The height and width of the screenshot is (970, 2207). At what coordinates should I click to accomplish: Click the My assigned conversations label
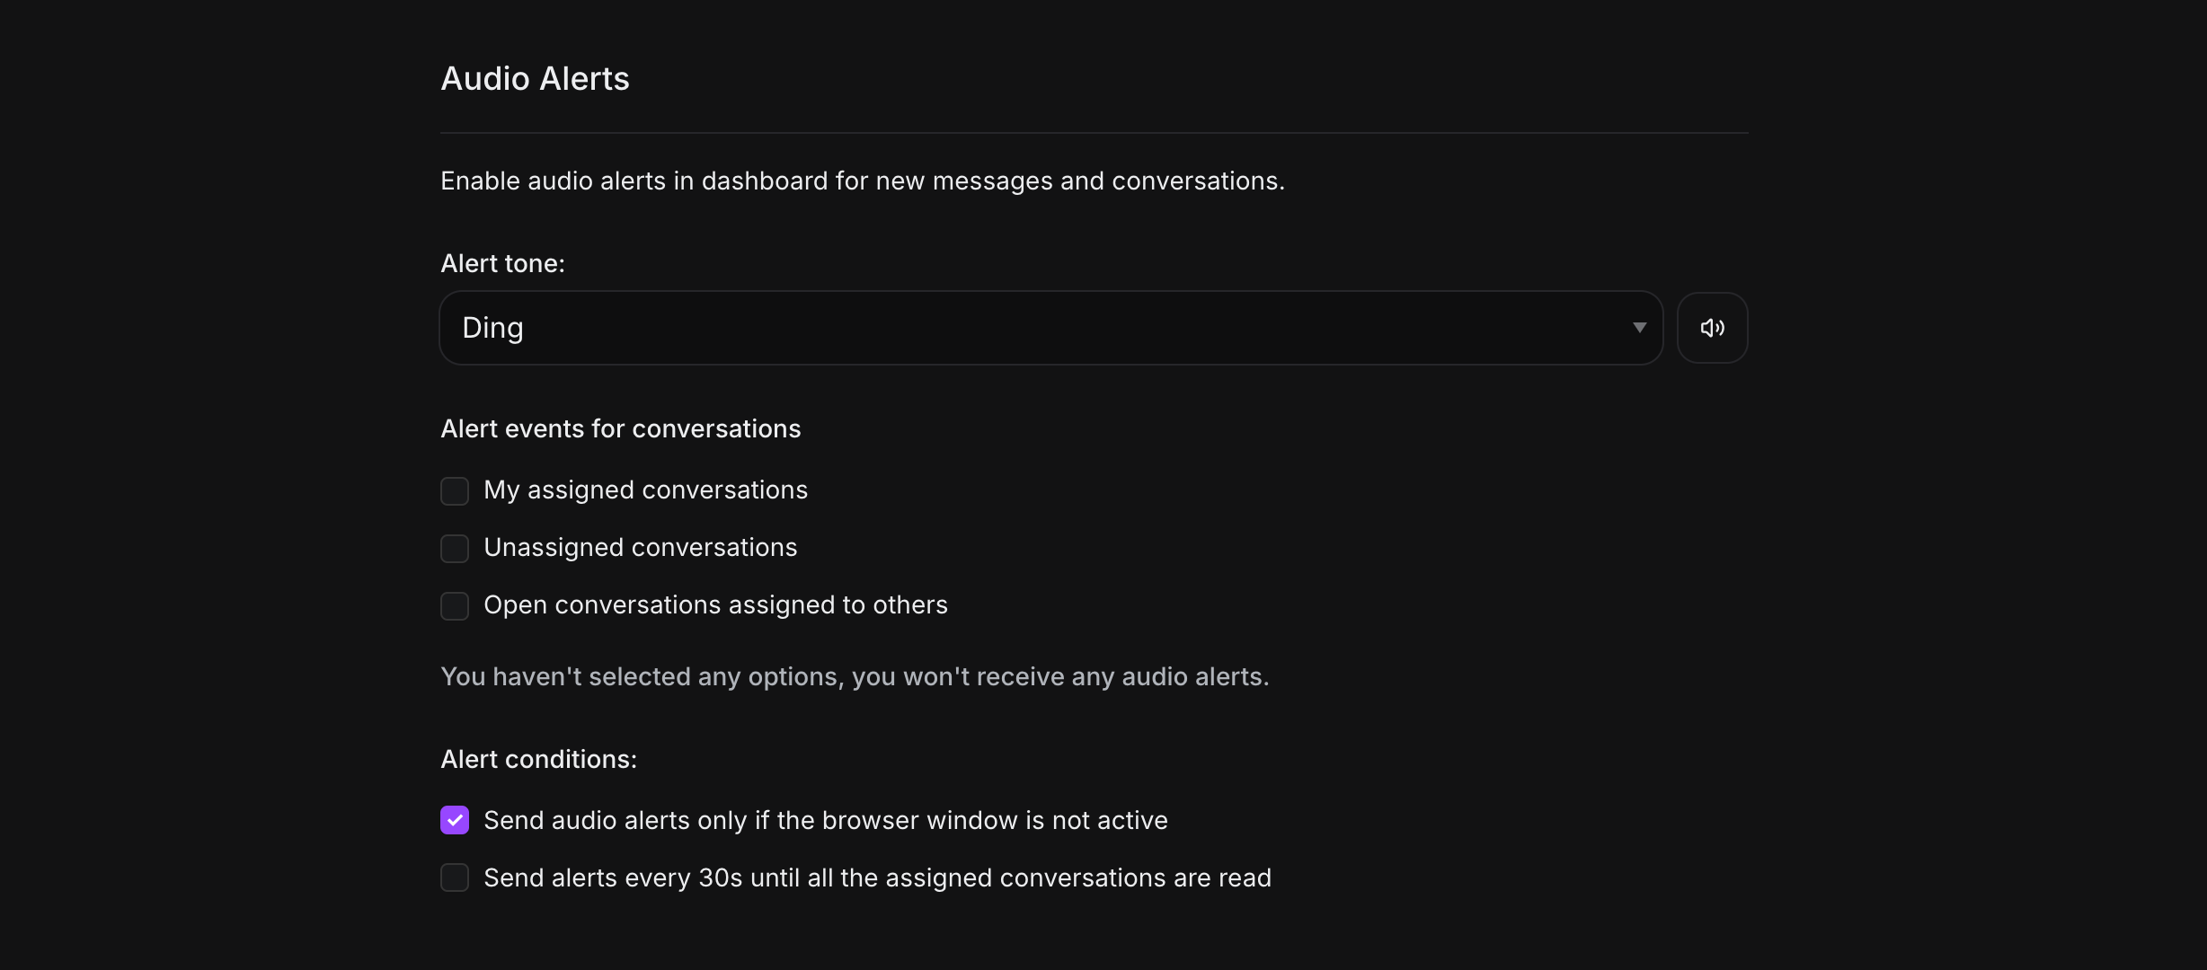(645, 490)
